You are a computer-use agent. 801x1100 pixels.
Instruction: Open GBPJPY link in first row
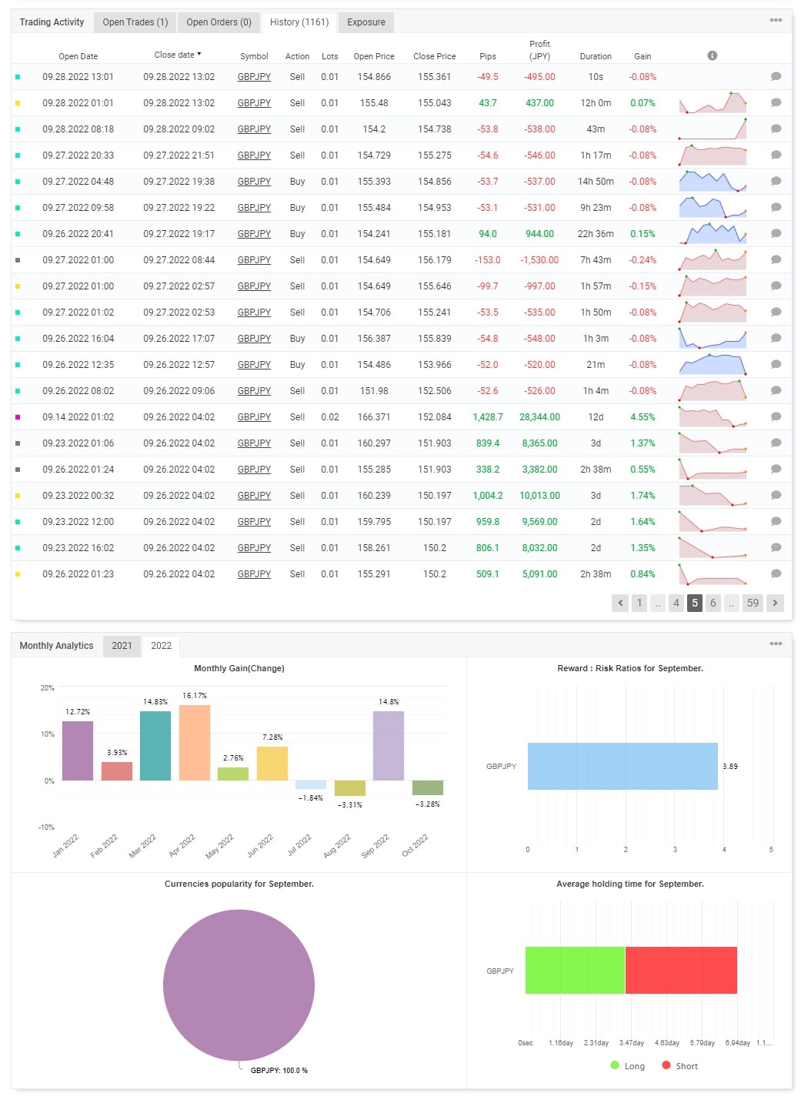254,77
